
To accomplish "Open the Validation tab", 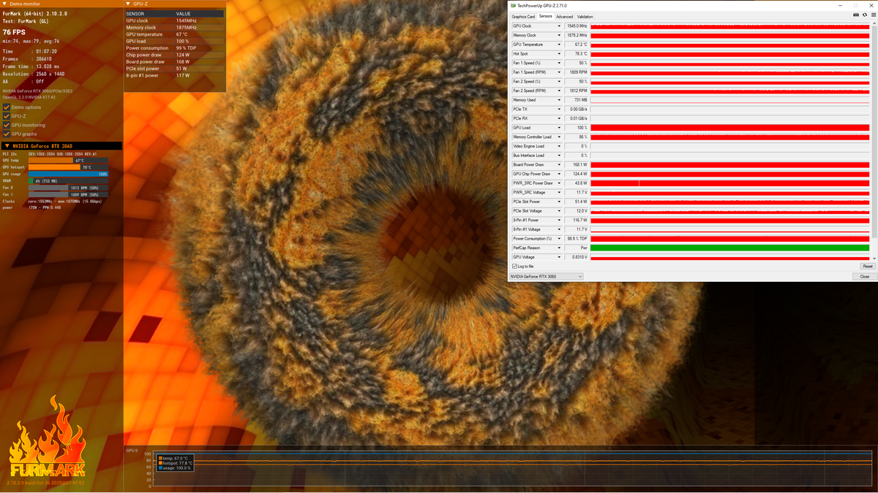I will (x=585, y=17).
